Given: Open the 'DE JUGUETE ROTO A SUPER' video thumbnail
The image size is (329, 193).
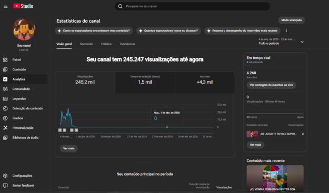Looking at the screenshot, I should [x=252, y=134].
